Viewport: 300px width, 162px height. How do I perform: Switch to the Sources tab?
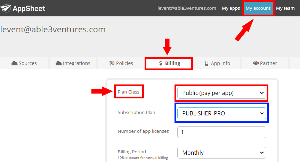(x=24, y=63)
